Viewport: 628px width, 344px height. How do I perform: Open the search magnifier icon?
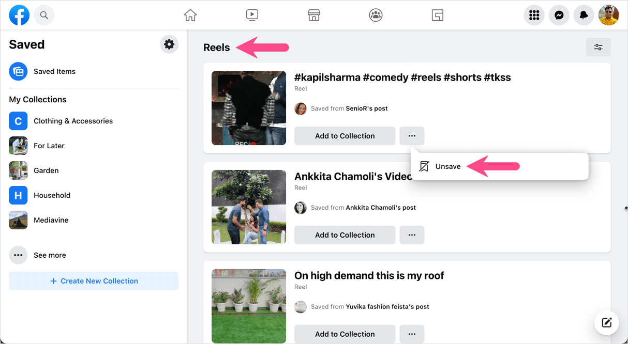point(44,15)
